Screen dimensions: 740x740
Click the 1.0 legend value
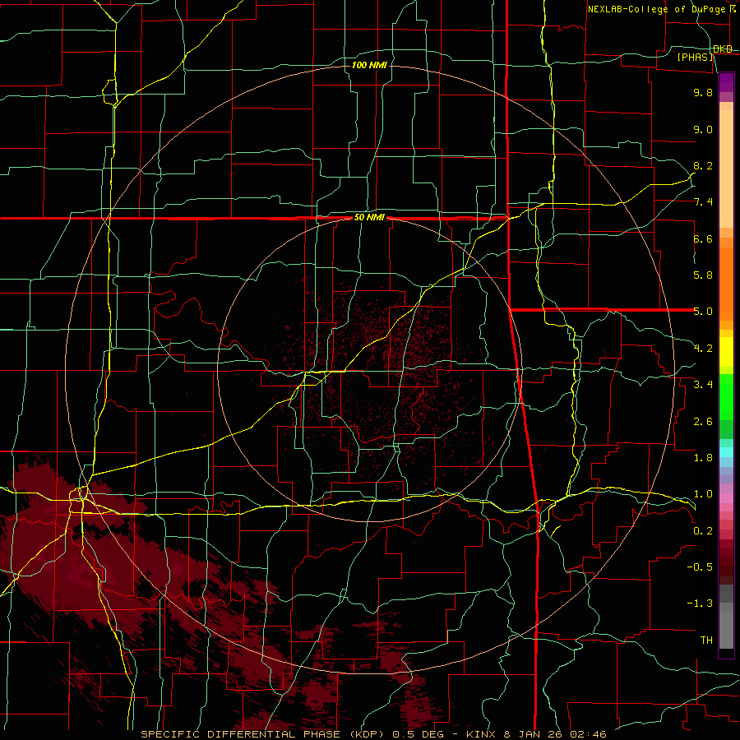[703, 494]
